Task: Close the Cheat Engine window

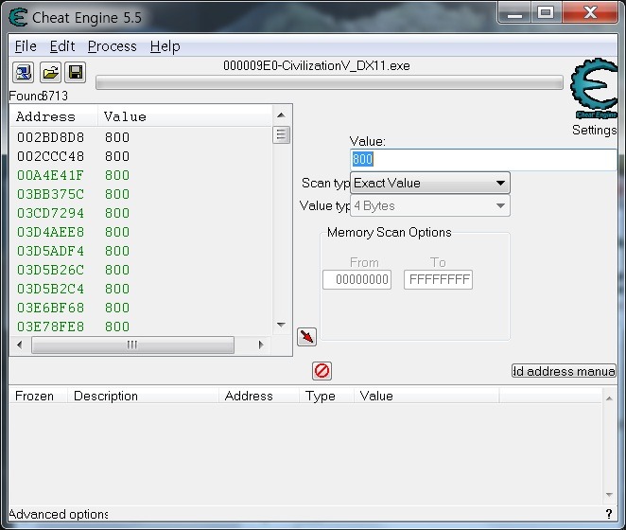Action: click(x=590, y=13)
